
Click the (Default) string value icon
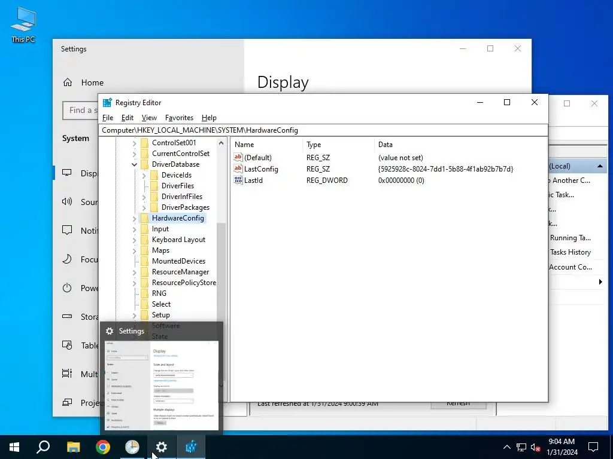tap(238, 157)
